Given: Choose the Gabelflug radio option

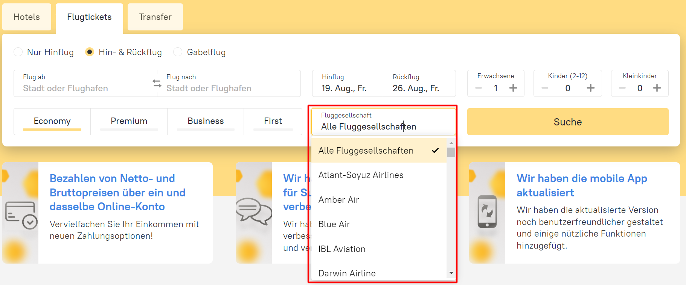Looking at the screenshot, I should [x=178, y=52].
